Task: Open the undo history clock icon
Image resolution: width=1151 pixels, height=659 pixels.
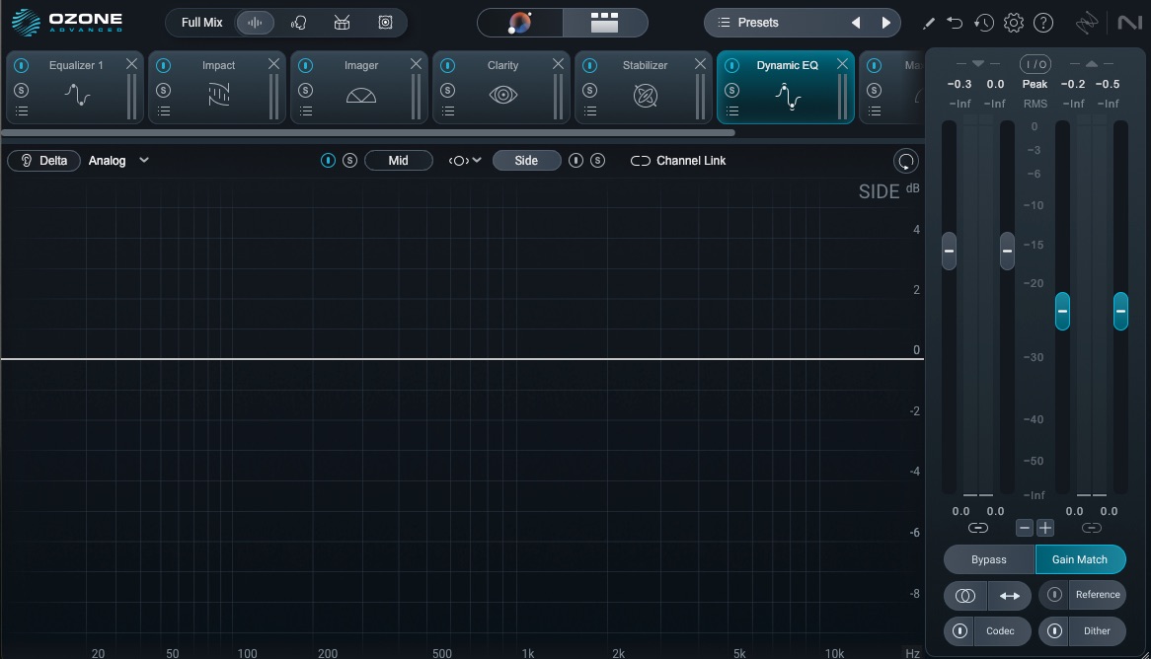Action: pos(983,23)
